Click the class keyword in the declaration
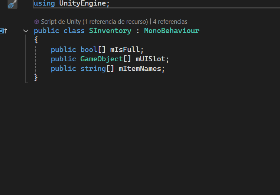 point(74,31)
